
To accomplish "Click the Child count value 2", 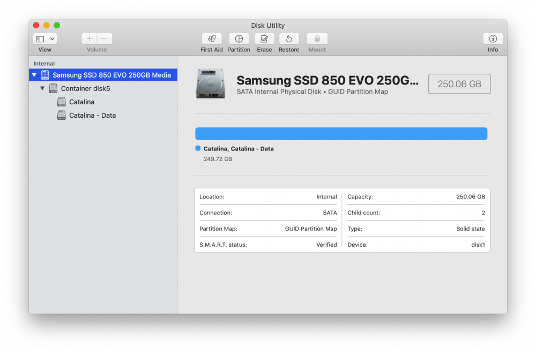I will click(483, 213).
